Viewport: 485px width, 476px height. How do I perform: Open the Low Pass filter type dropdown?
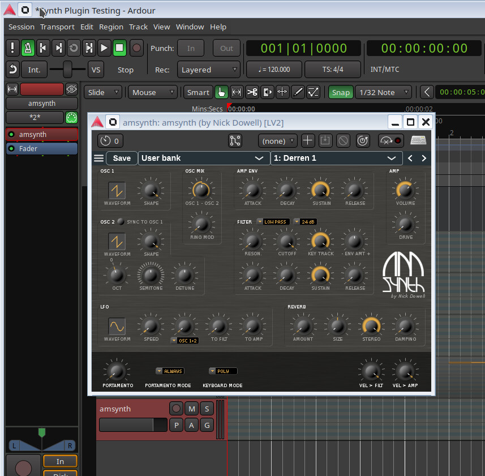click(x=273, y=222)
